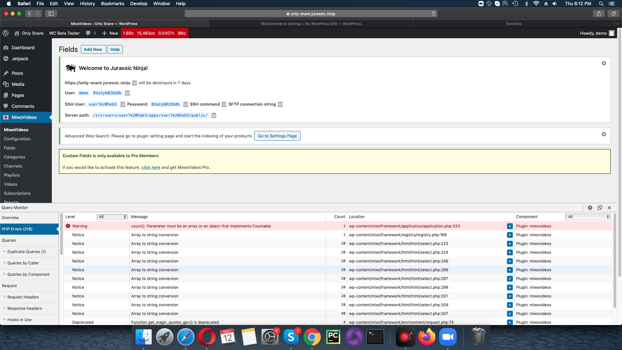
Task: Copy the SSH command via its clipboard icon
Action: 224,104
